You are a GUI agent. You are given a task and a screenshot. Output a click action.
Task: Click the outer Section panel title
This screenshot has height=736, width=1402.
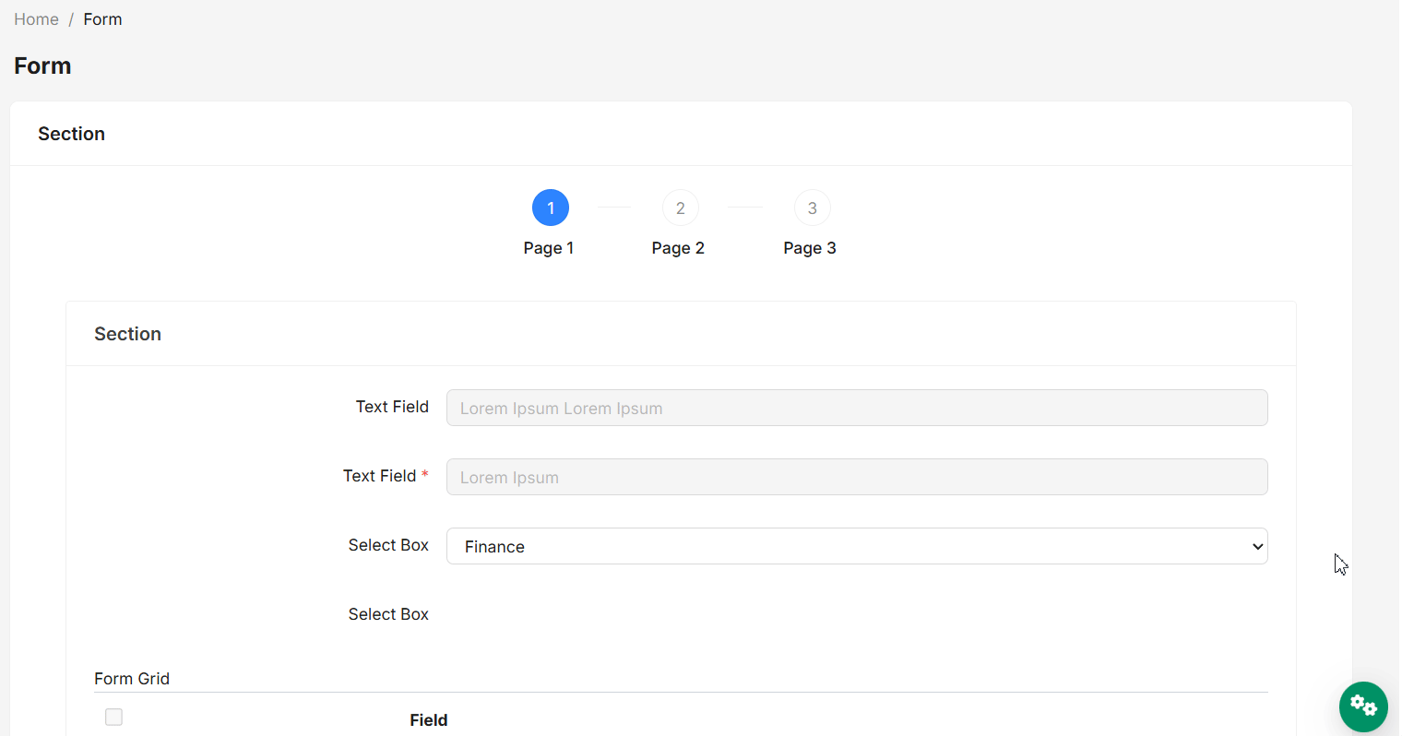pos(71,134)
